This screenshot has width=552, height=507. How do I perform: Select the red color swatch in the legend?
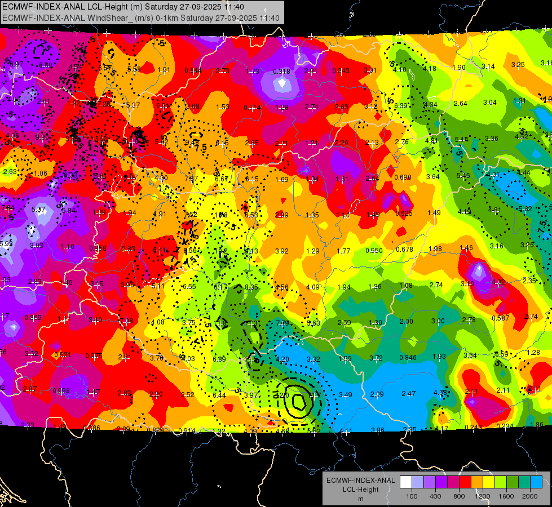click(x=465, y=482)
